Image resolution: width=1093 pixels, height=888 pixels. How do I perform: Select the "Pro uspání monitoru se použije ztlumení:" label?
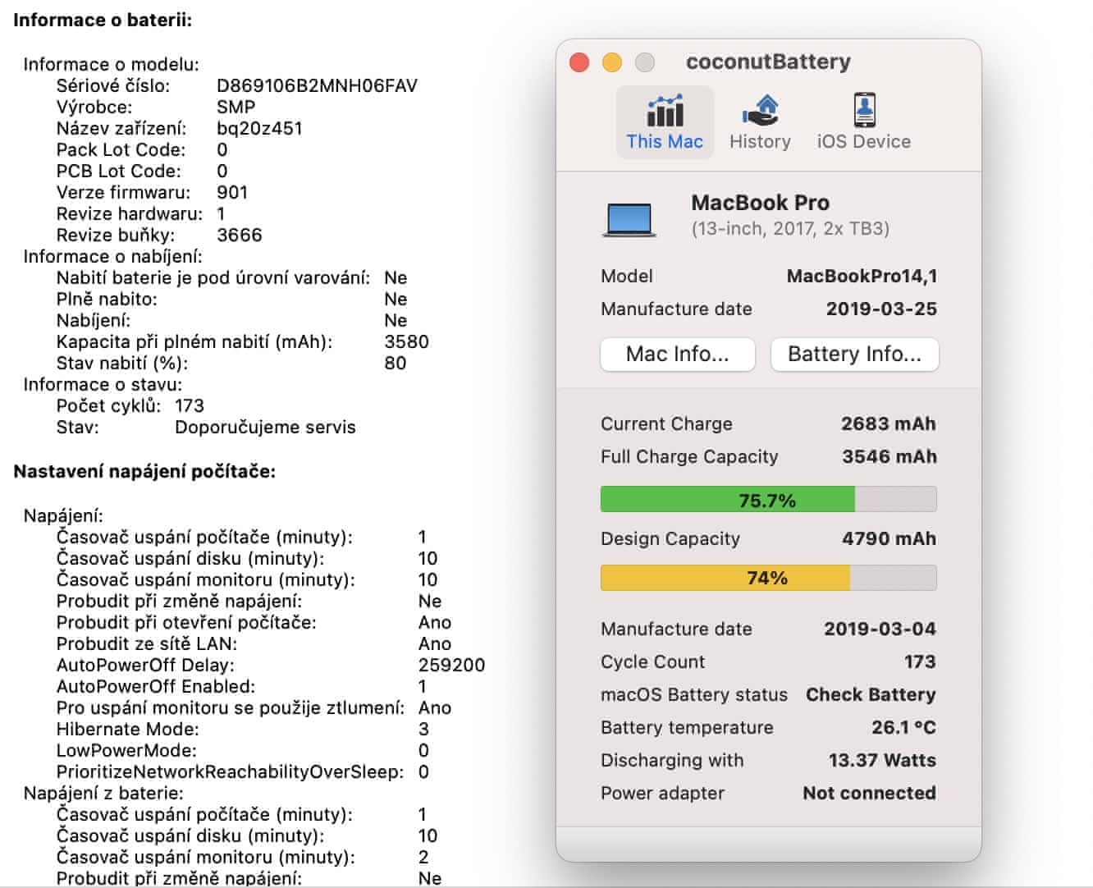231,708
